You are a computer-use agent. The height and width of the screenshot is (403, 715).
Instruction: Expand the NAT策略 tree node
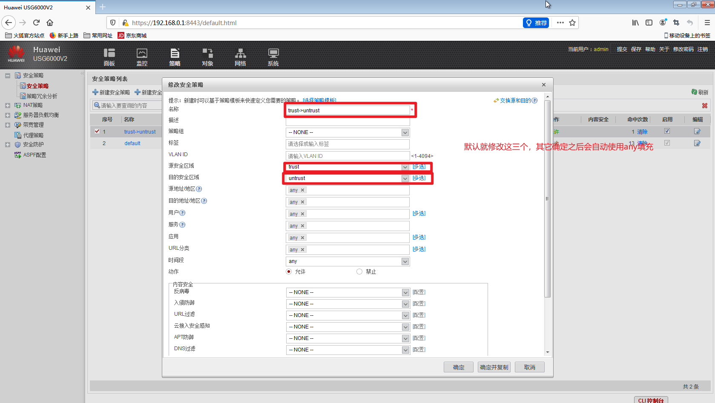pos(8,105)
